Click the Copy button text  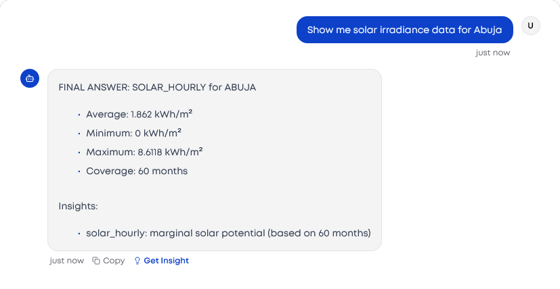tap(114, 261)
